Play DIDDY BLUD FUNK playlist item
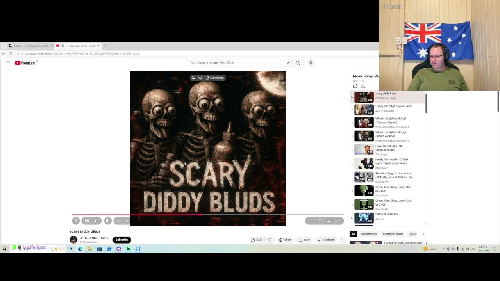The height and width of the screenshot is (281, 500). point(387,217)
